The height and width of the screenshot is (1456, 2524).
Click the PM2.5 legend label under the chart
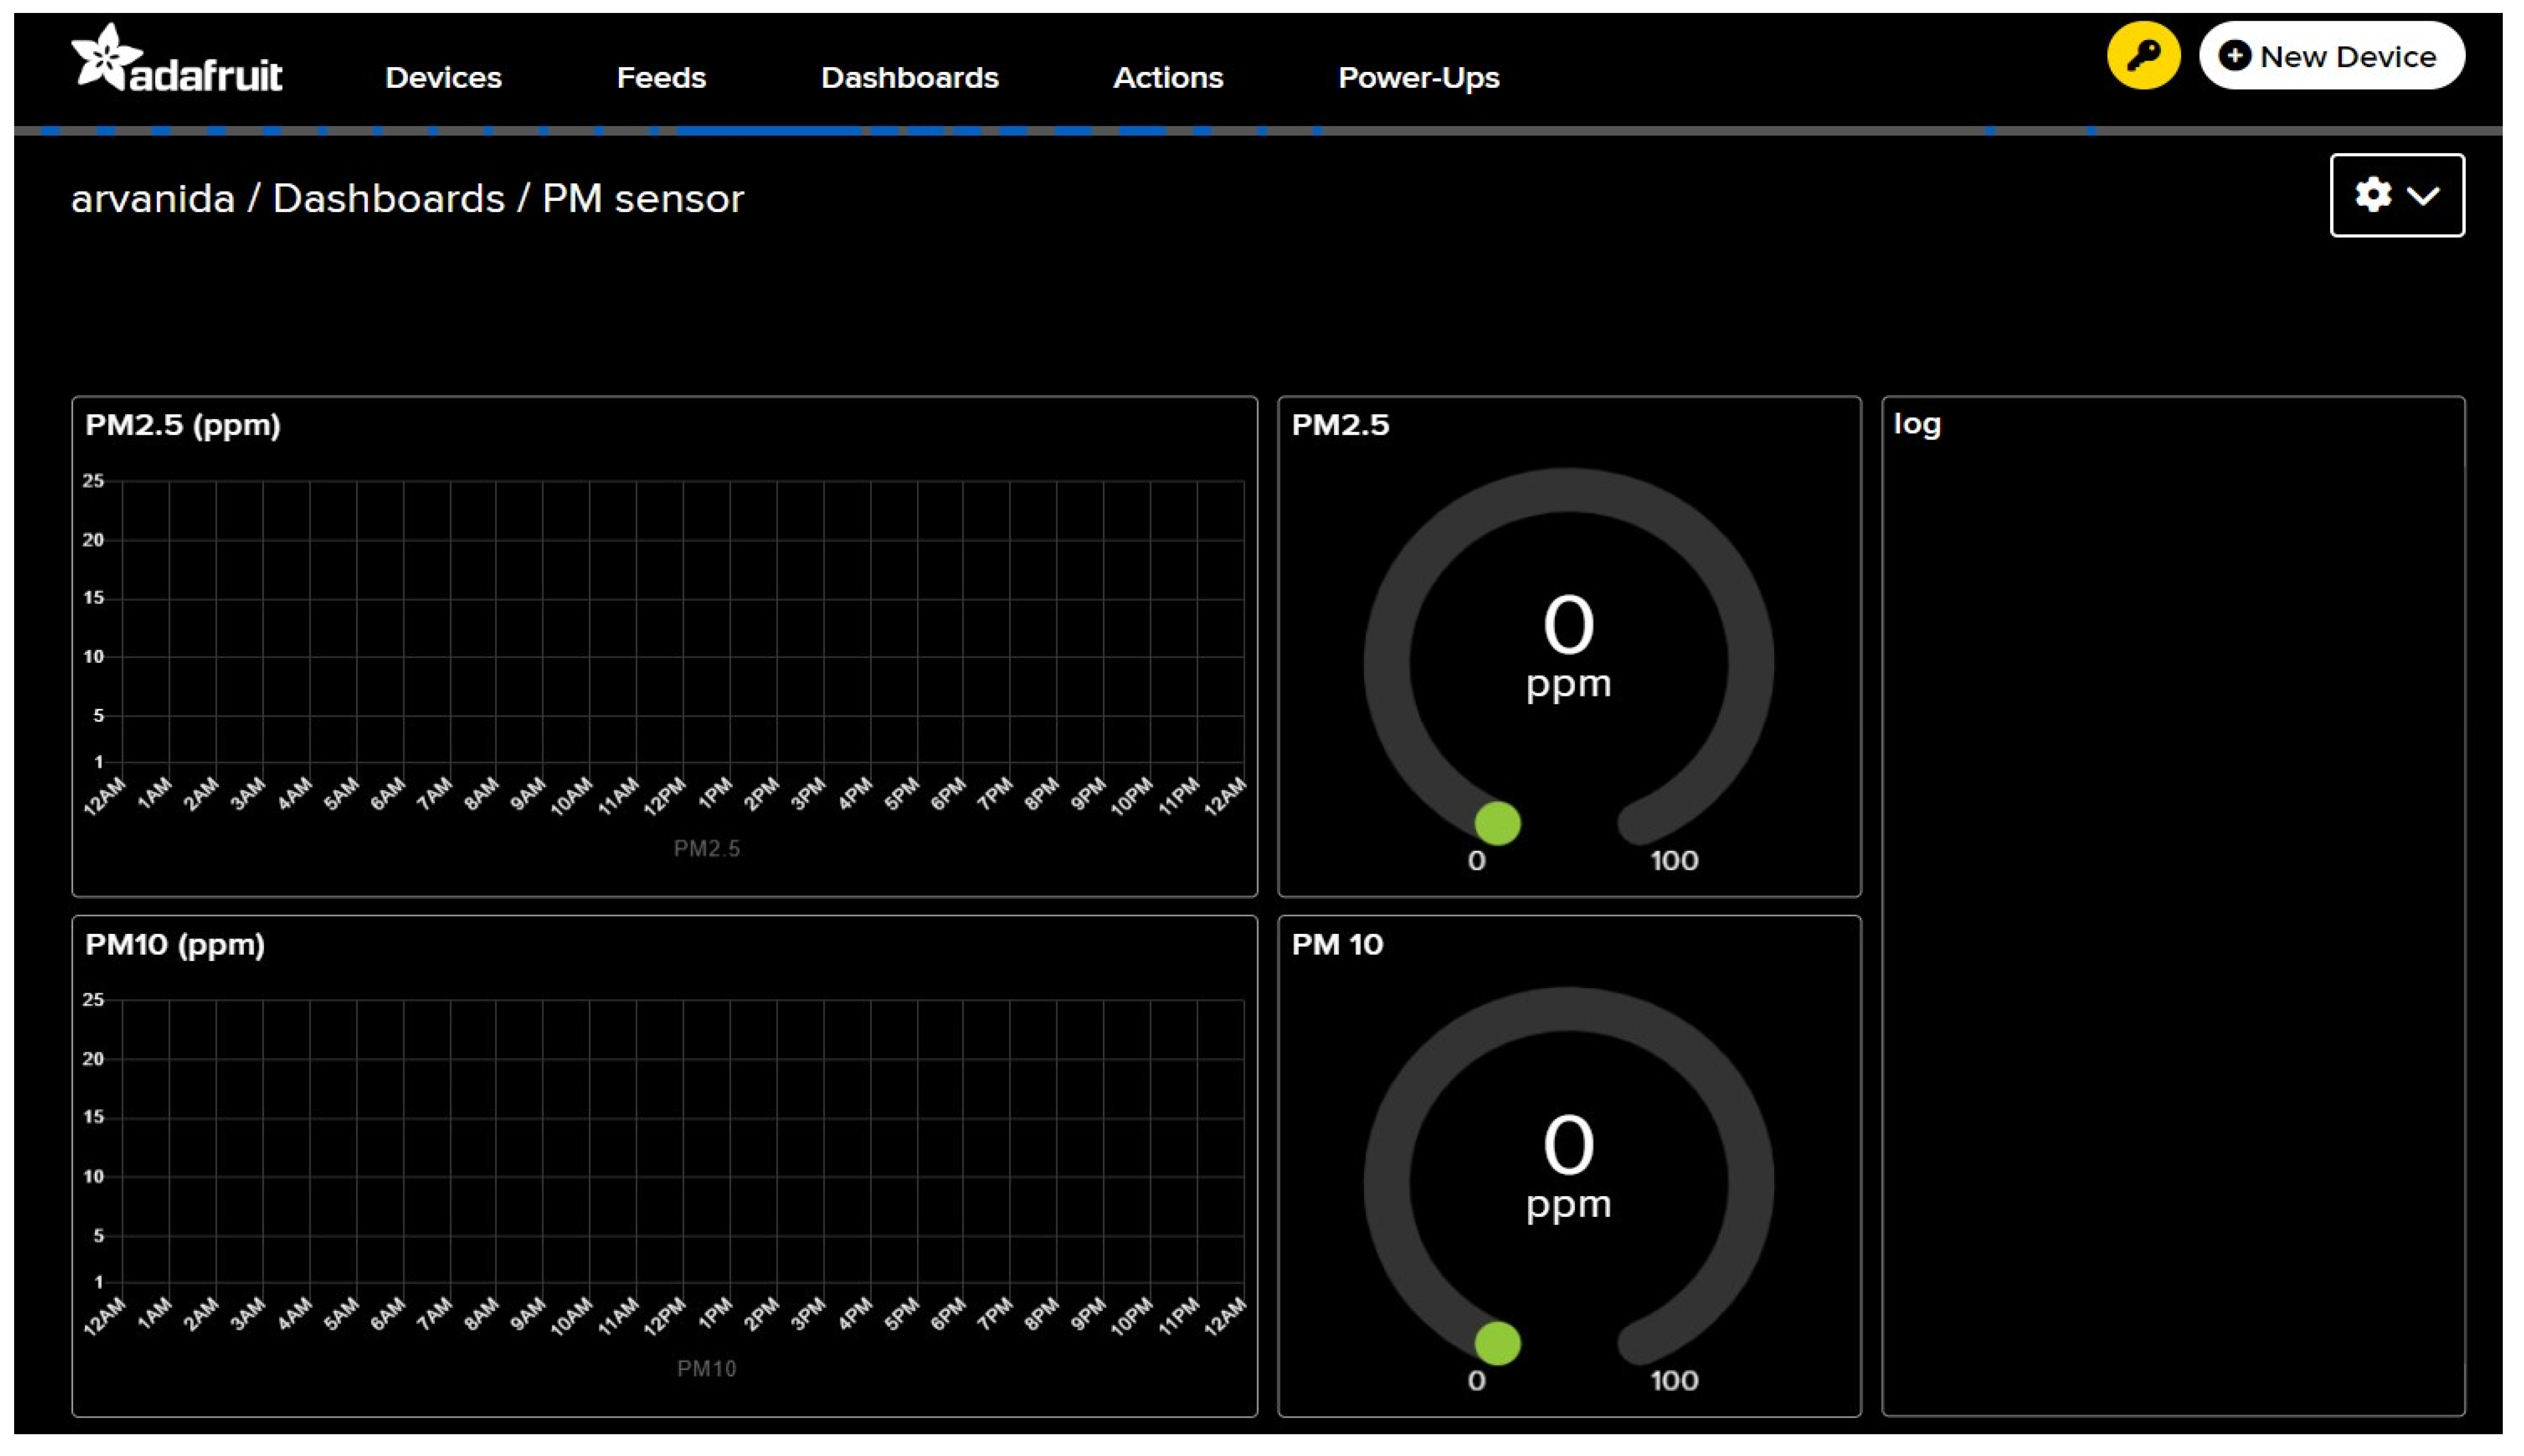coord(706,849)
